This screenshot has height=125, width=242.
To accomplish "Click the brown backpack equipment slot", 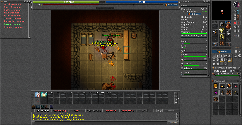I will (x=228, y=26).
